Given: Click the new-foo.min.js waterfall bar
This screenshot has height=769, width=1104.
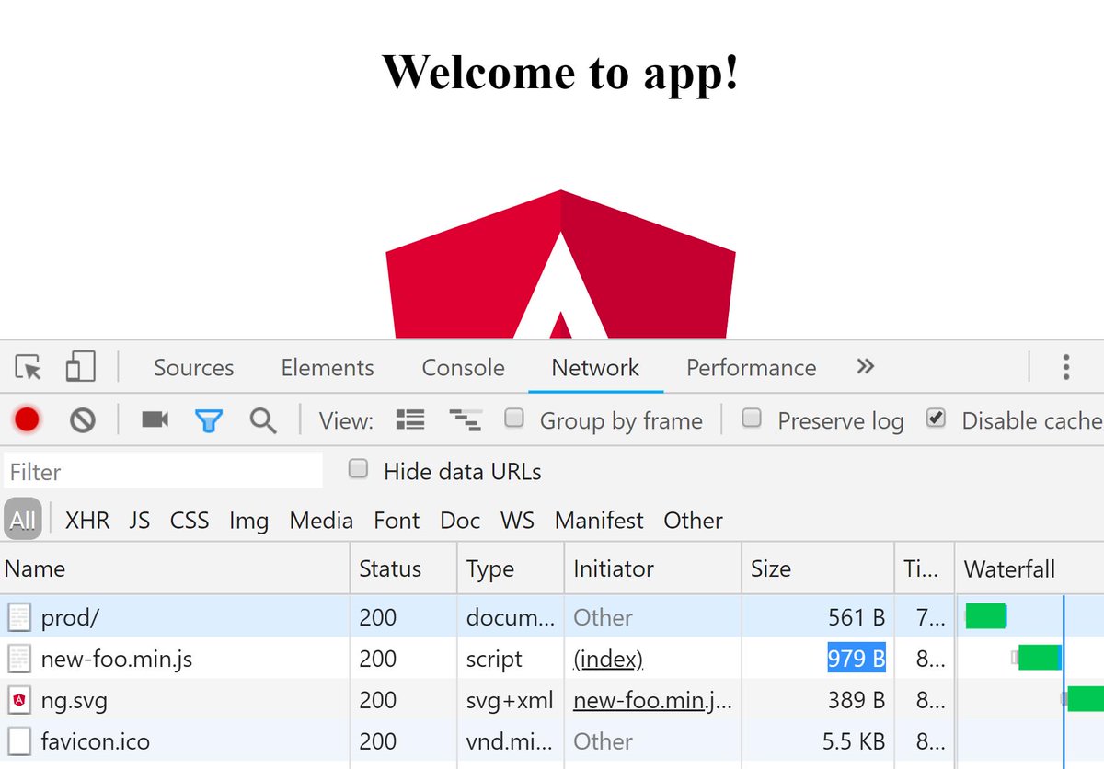Looking at the screenshot, I should [1039, 657].
